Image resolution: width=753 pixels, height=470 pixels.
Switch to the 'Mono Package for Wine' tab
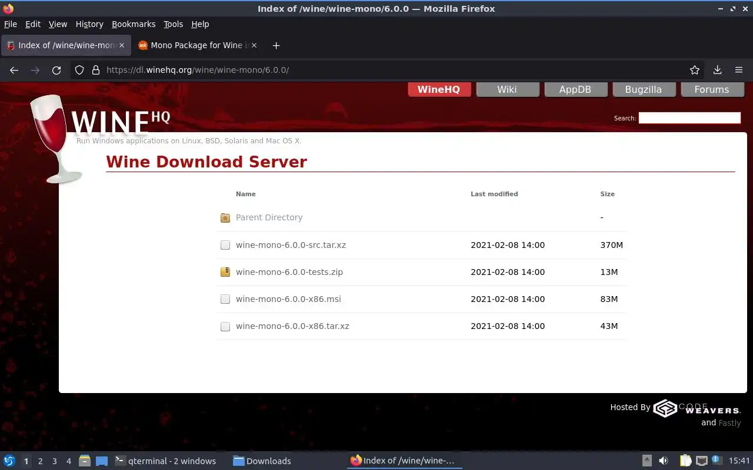tap(198, 45)
